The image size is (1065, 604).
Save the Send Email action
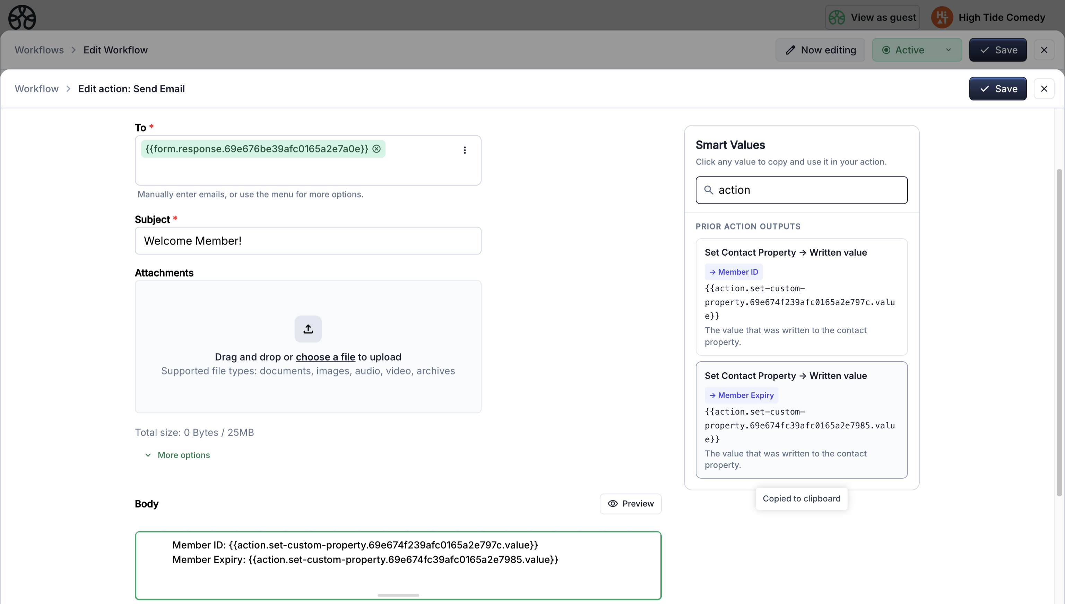(997, 89)
